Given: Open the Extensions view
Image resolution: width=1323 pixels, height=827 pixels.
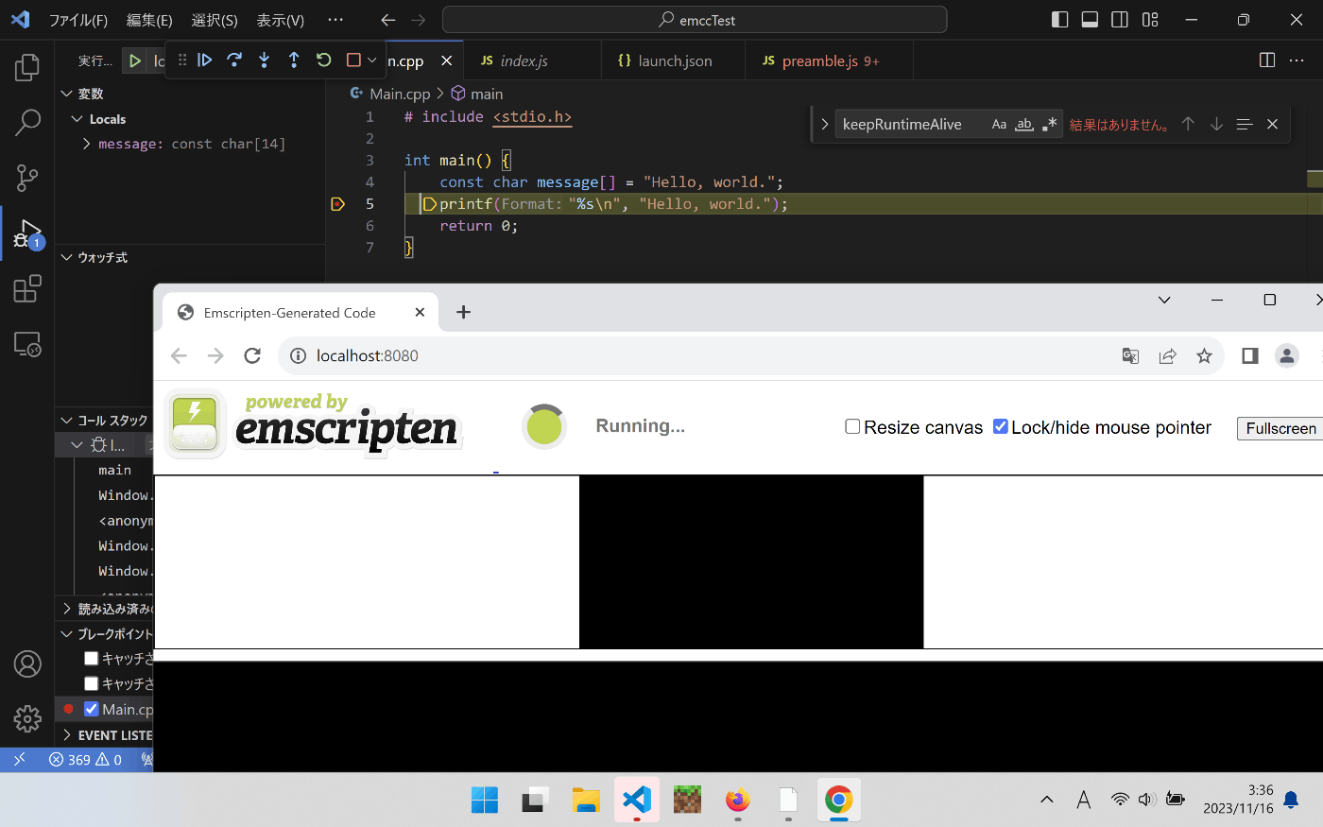Looking at the screenshot, I should [x=27, y=288].
